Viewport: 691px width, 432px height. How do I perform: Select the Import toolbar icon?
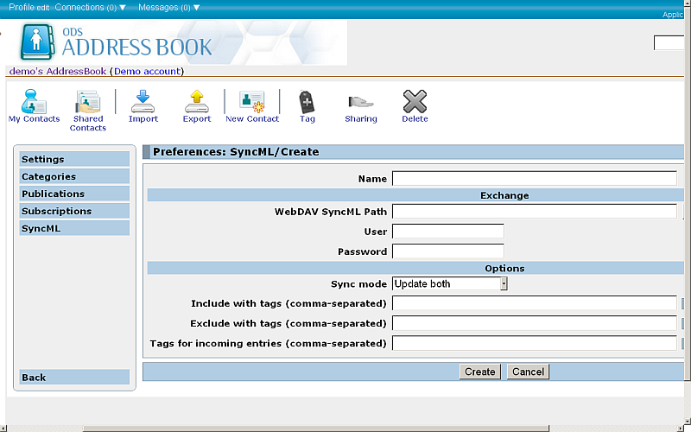click(x=143, y=102)
